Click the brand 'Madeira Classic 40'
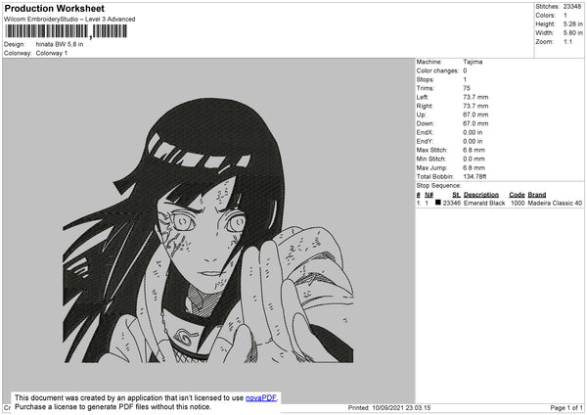Image resolution: width=587 pixels, height=415 pixels. pos(555,203)
